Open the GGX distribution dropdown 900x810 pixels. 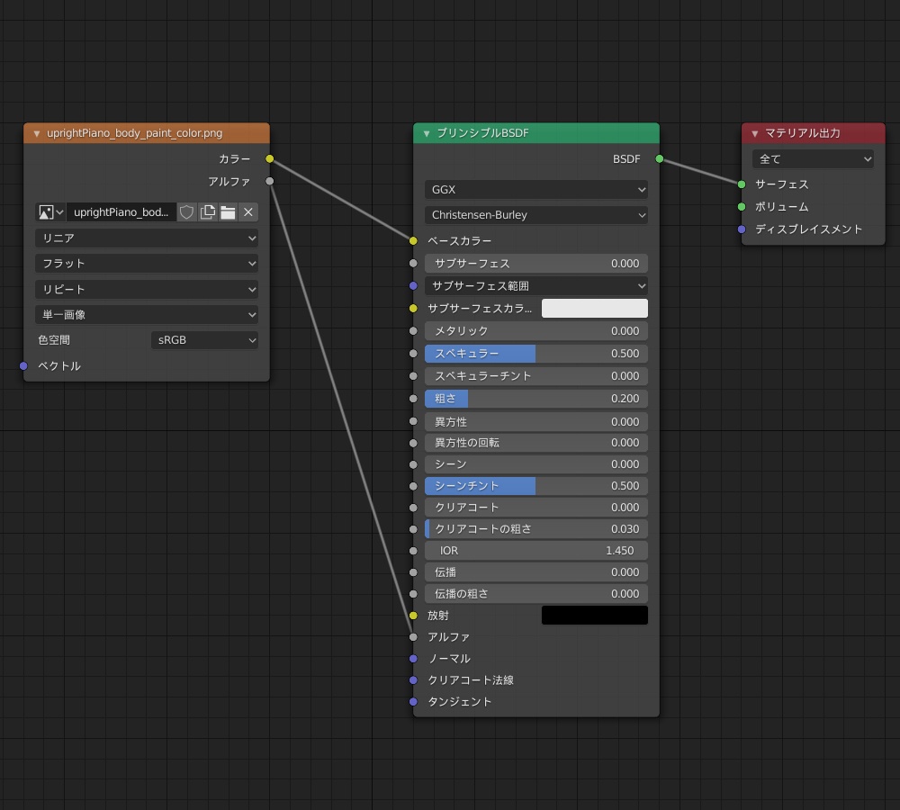pos(536,189)
